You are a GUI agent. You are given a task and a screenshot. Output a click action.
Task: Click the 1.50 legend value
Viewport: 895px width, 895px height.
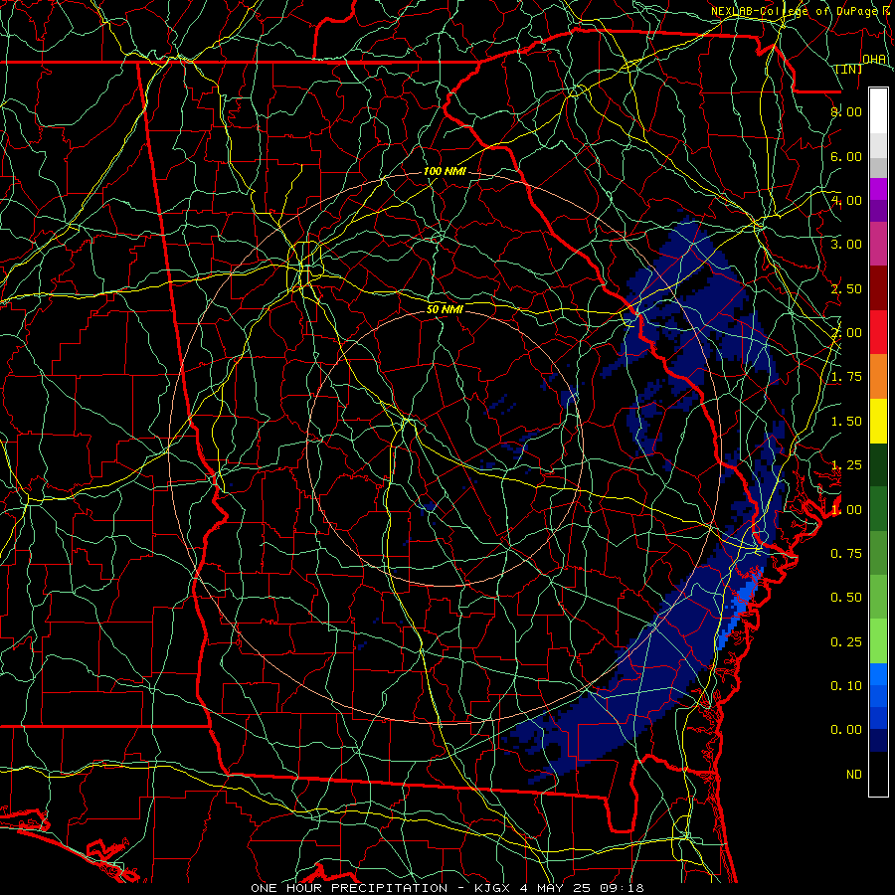(846, 422)
